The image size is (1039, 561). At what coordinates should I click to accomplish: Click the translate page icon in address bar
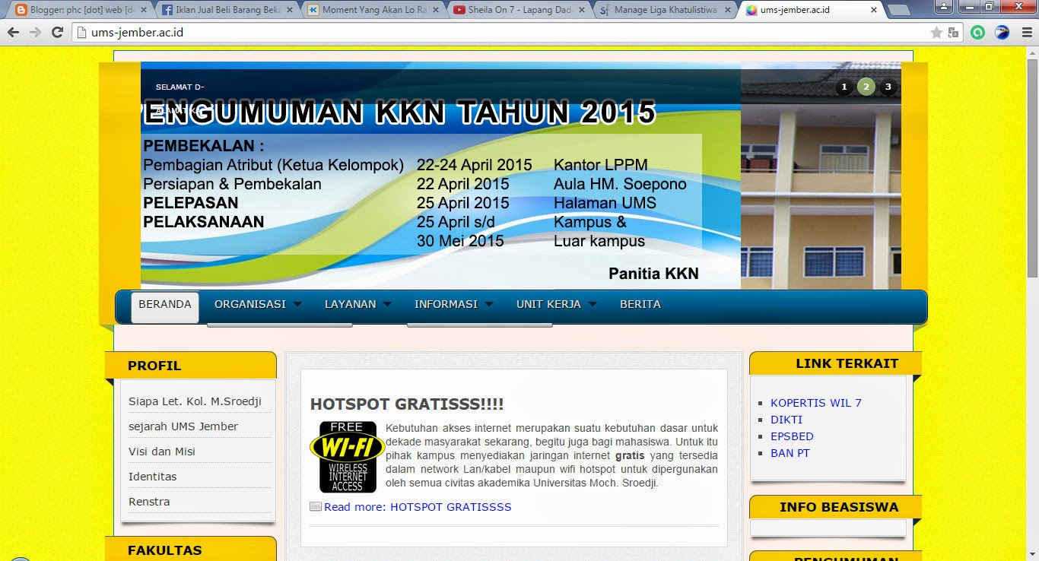point(953,33)
